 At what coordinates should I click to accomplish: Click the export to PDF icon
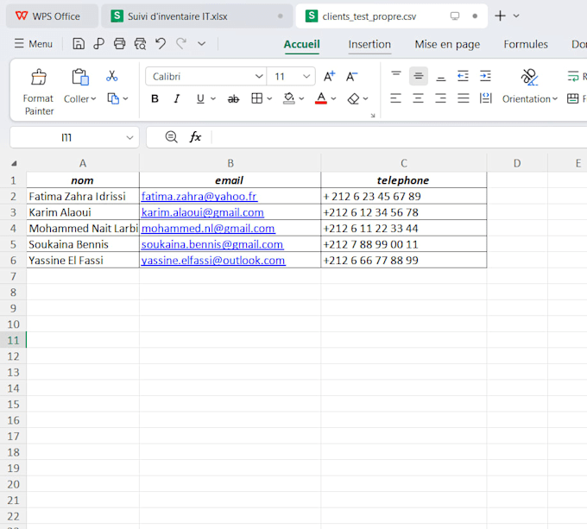coord(98,44)
